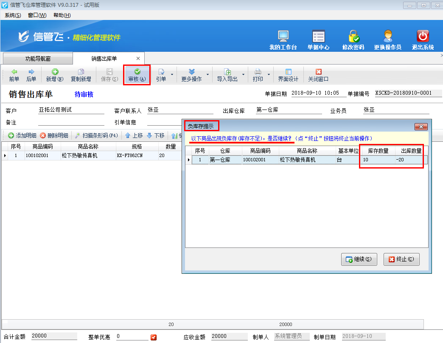Open 单据中心 (Document Center)
443x343 pixels.
click(x=318, y=39)
